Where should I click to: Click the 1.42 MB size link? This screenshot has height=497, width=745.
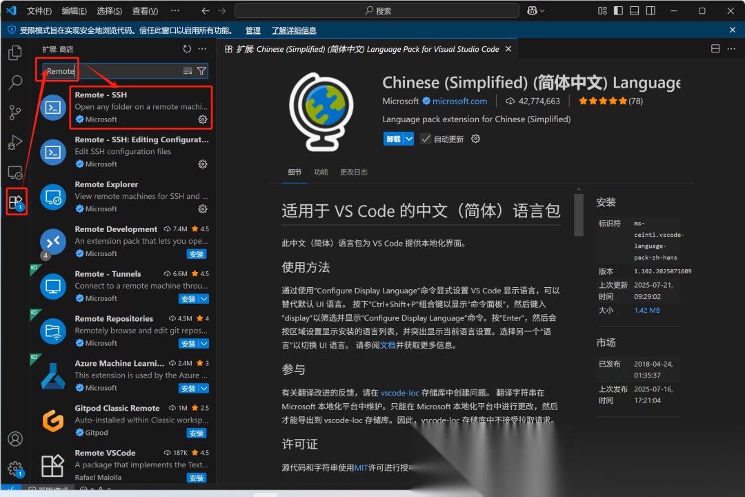pos(646,310)
